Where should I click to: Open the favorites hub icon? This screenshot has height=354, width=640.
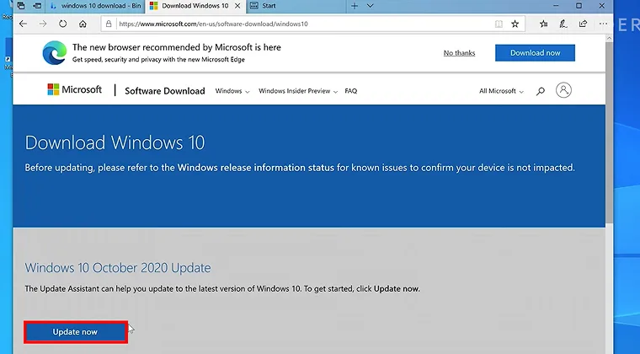543,24
